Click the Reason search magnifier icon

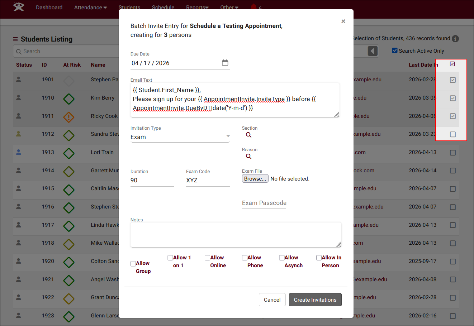tap(248, 157)
